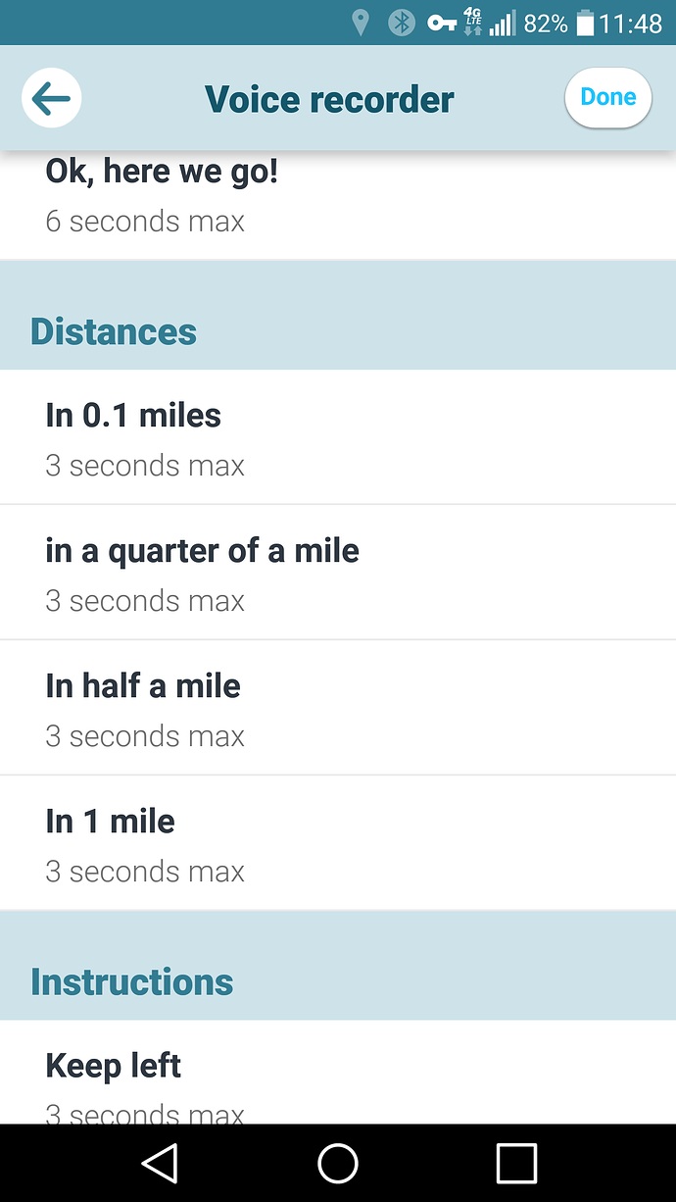
Task: Select the "Keep left" instruction item
Action: (x=338, y=1078)
